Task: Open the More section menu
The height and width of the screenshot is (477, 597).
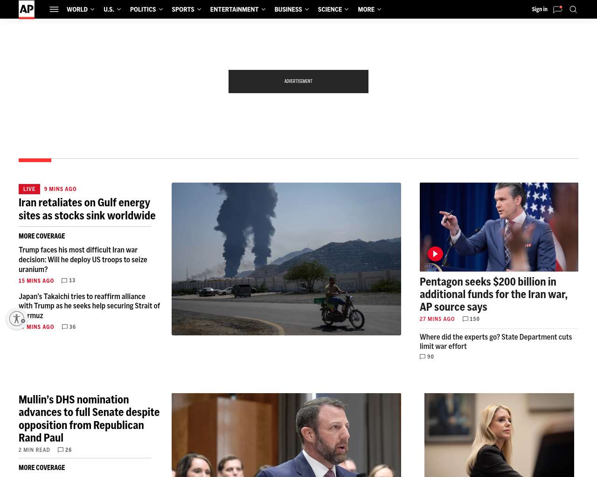Action: [x=366, y=9]
